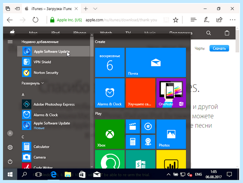243x183 pixels.
Task: Open the Чарты link
Action: coord(200,48)
